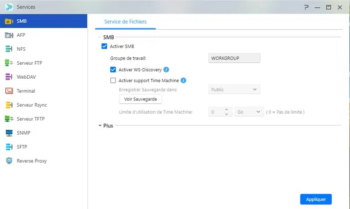Click the '( 0 = Pas de limite )' text

click(x=285, y=112)
